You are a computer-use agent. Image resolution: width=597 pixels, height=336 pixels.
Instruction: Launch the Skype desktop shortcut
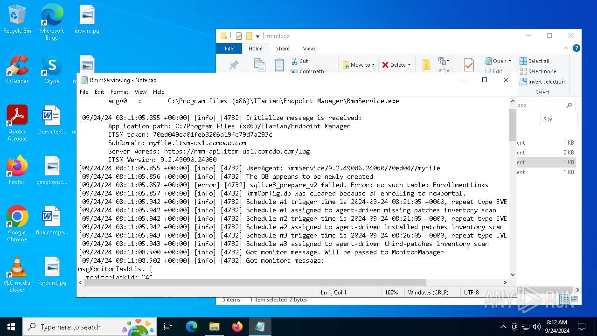[52, 70]
